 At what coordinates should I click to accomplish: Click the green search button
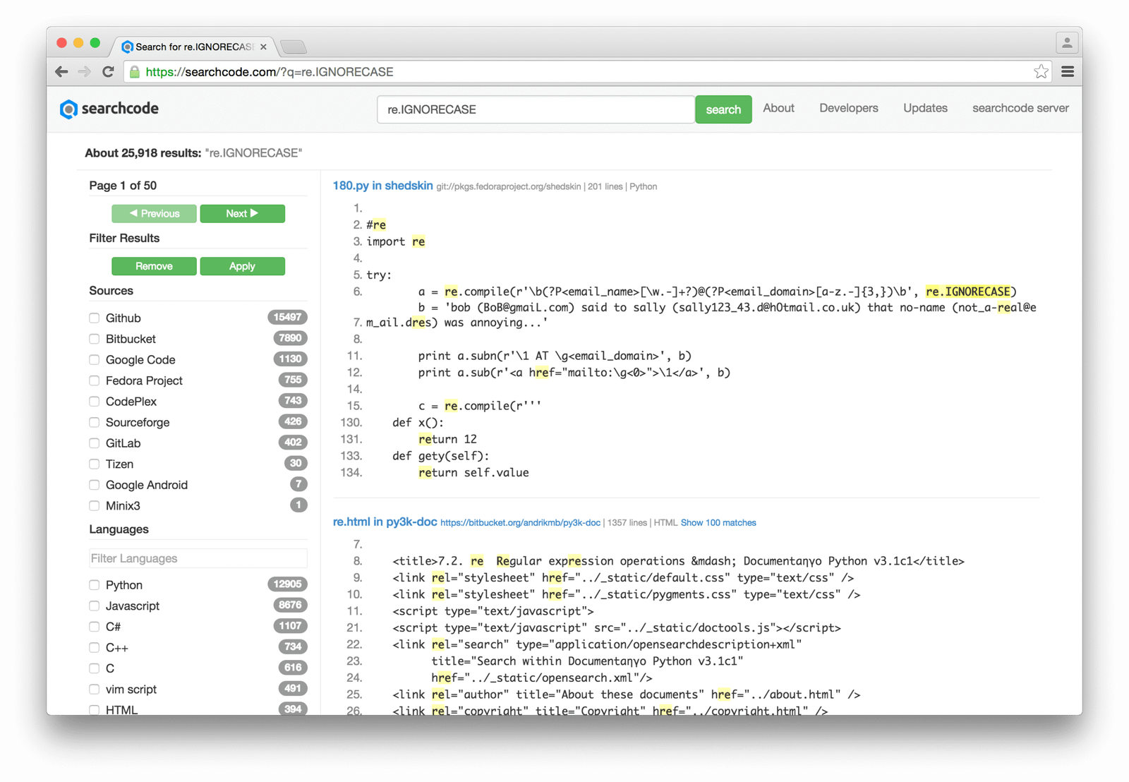click(723, 109)
